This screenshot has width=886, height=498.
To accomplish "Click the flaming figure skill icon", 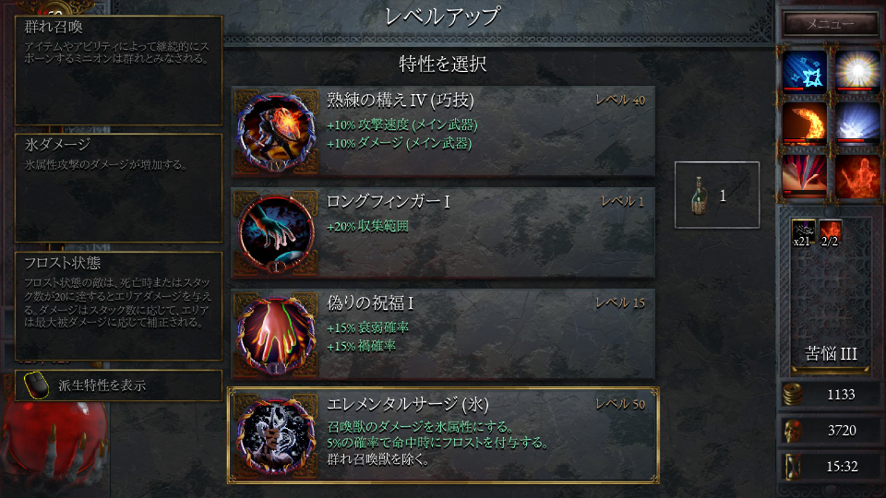I will click(857, 176).
